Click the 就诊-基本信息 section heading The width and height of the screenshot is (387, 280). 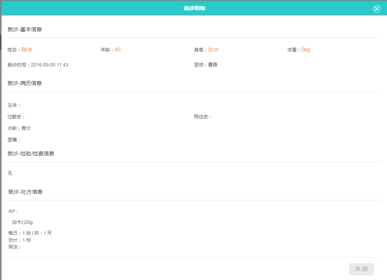coord(25,29)
